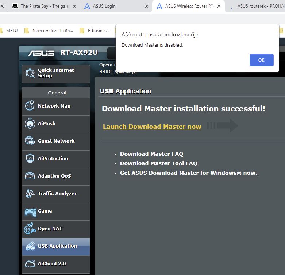Click the Quick Internet Setup wand icon

tap(30, 73)
